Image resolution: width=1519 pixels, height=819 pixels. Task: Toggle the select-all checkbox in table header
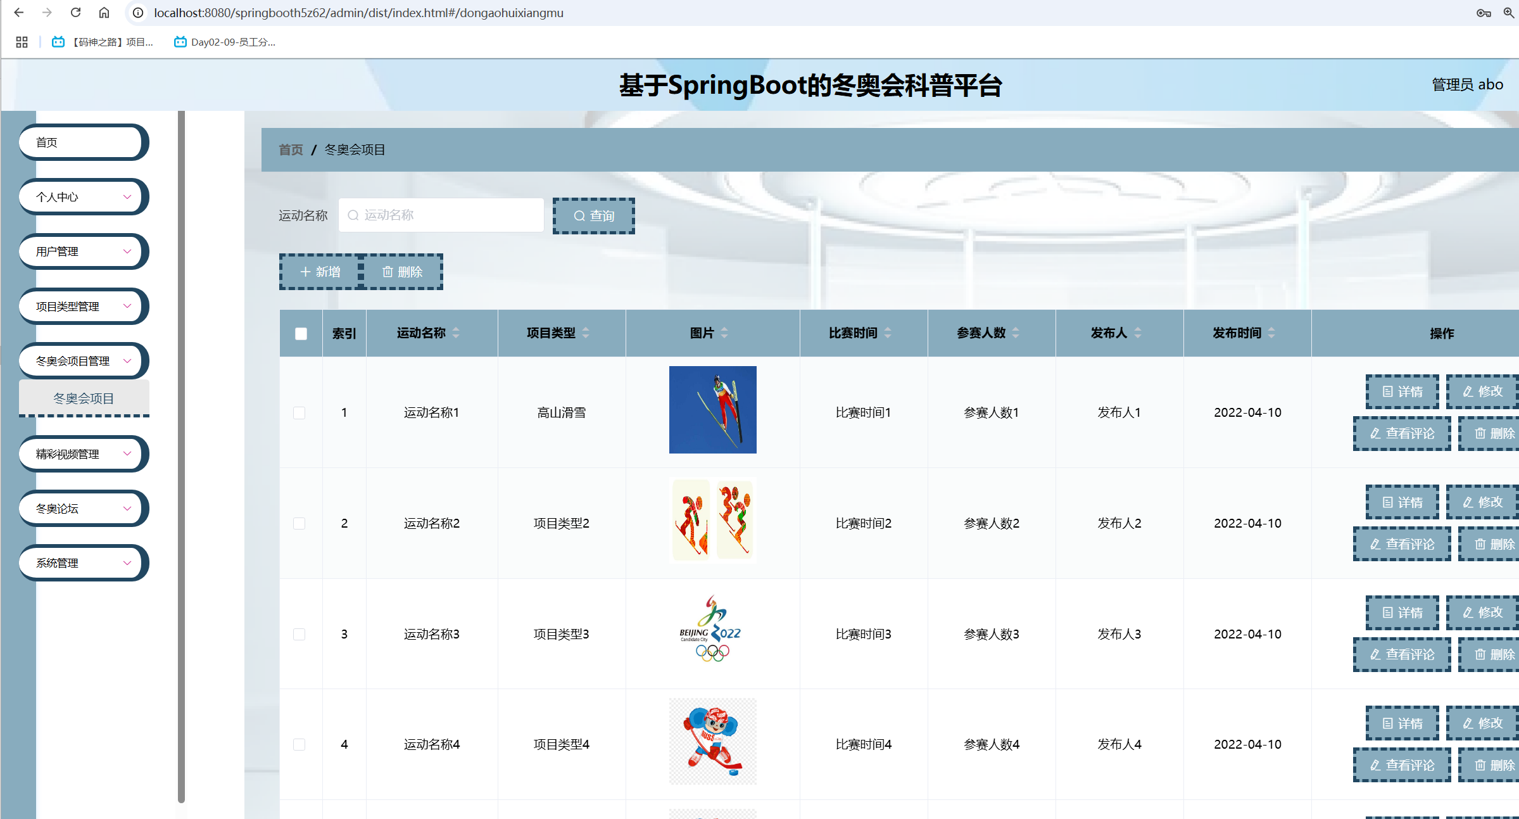(x=301, y=333)
